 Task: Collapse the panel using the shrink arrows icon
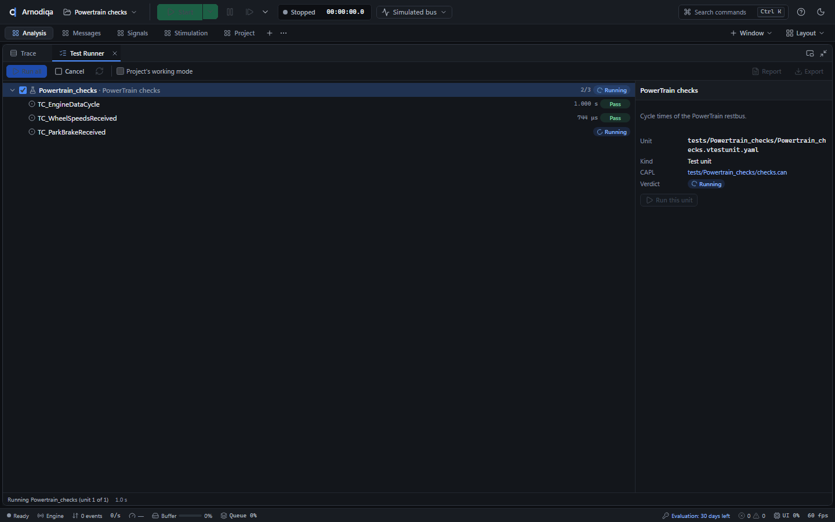[823, 53]
